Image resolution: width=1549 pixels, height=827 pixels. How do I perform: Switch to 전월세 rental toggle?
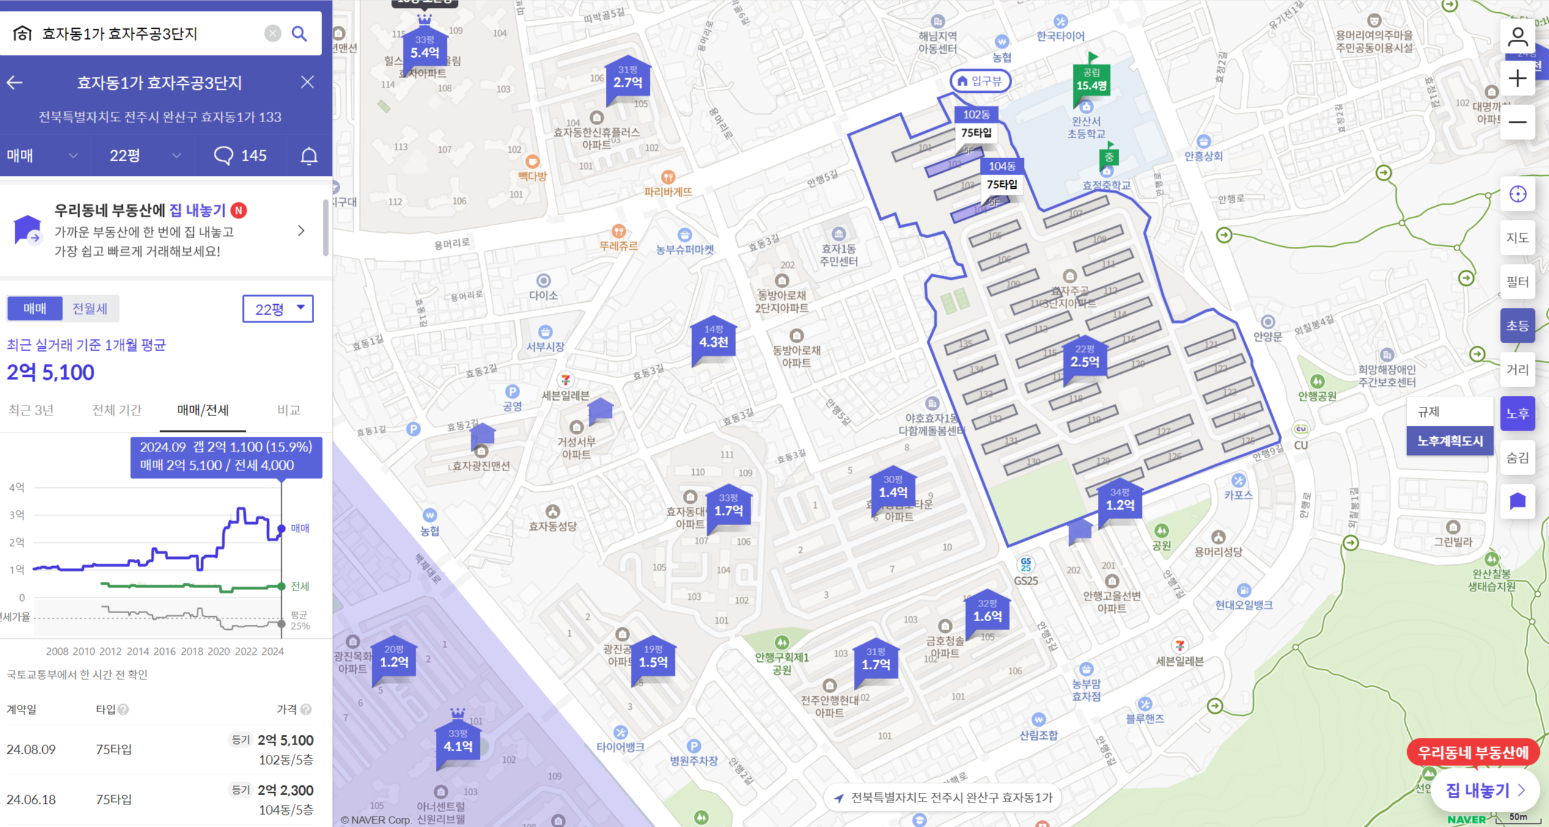[x=90, y=308]
